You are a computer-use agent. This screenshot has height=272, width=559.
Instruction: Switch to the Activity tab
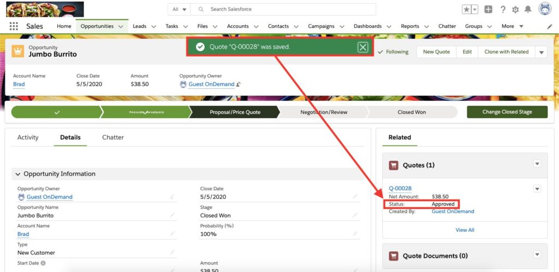click(28, 137)
